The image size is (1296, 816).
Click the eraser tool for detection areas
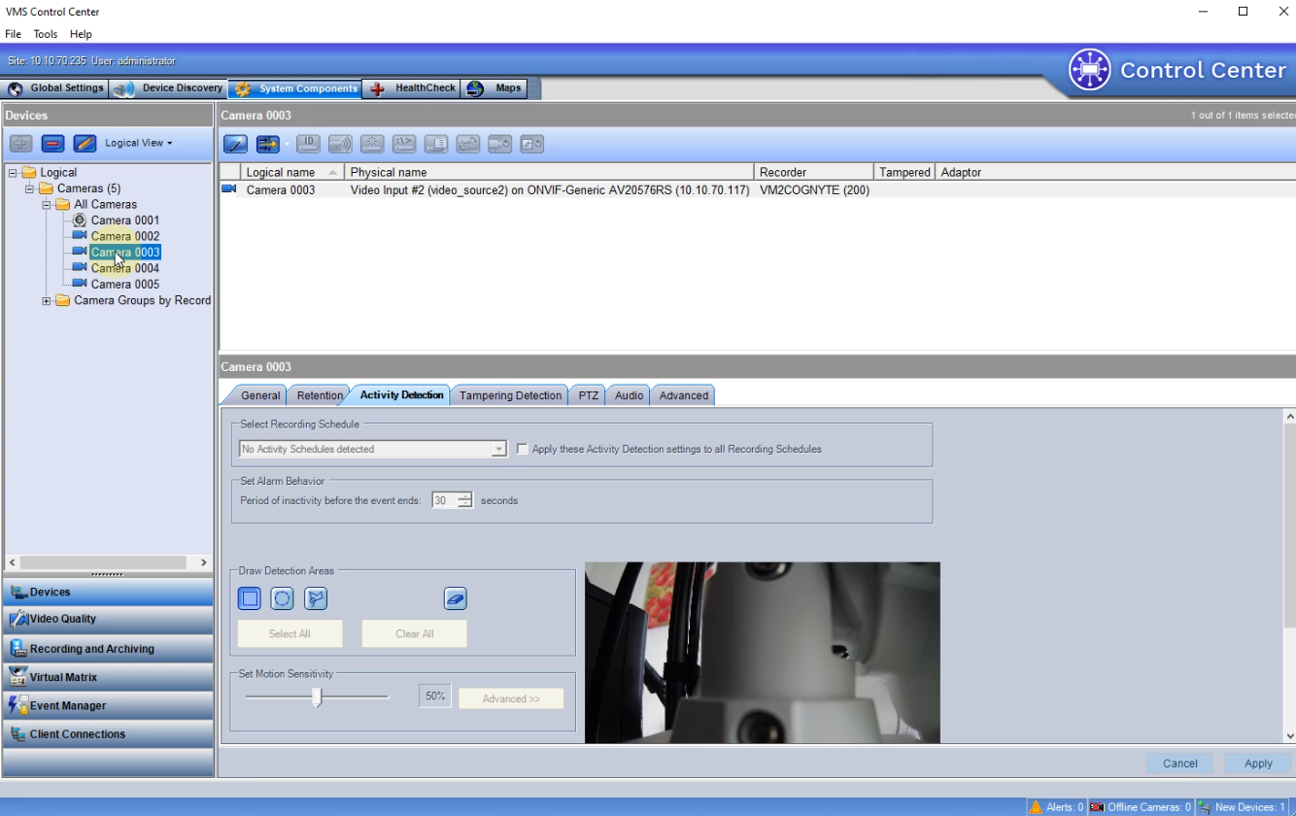[x=456, y=598]
